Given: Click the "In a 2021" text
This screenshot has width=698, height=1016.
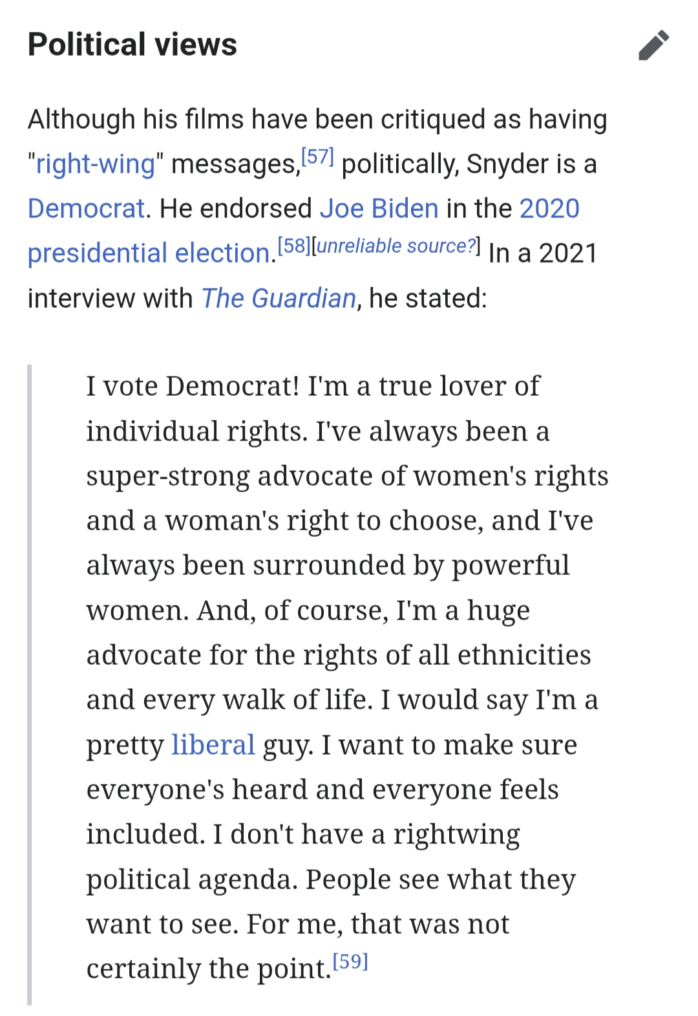Looking at the screenshot, I should pos(542,254).
